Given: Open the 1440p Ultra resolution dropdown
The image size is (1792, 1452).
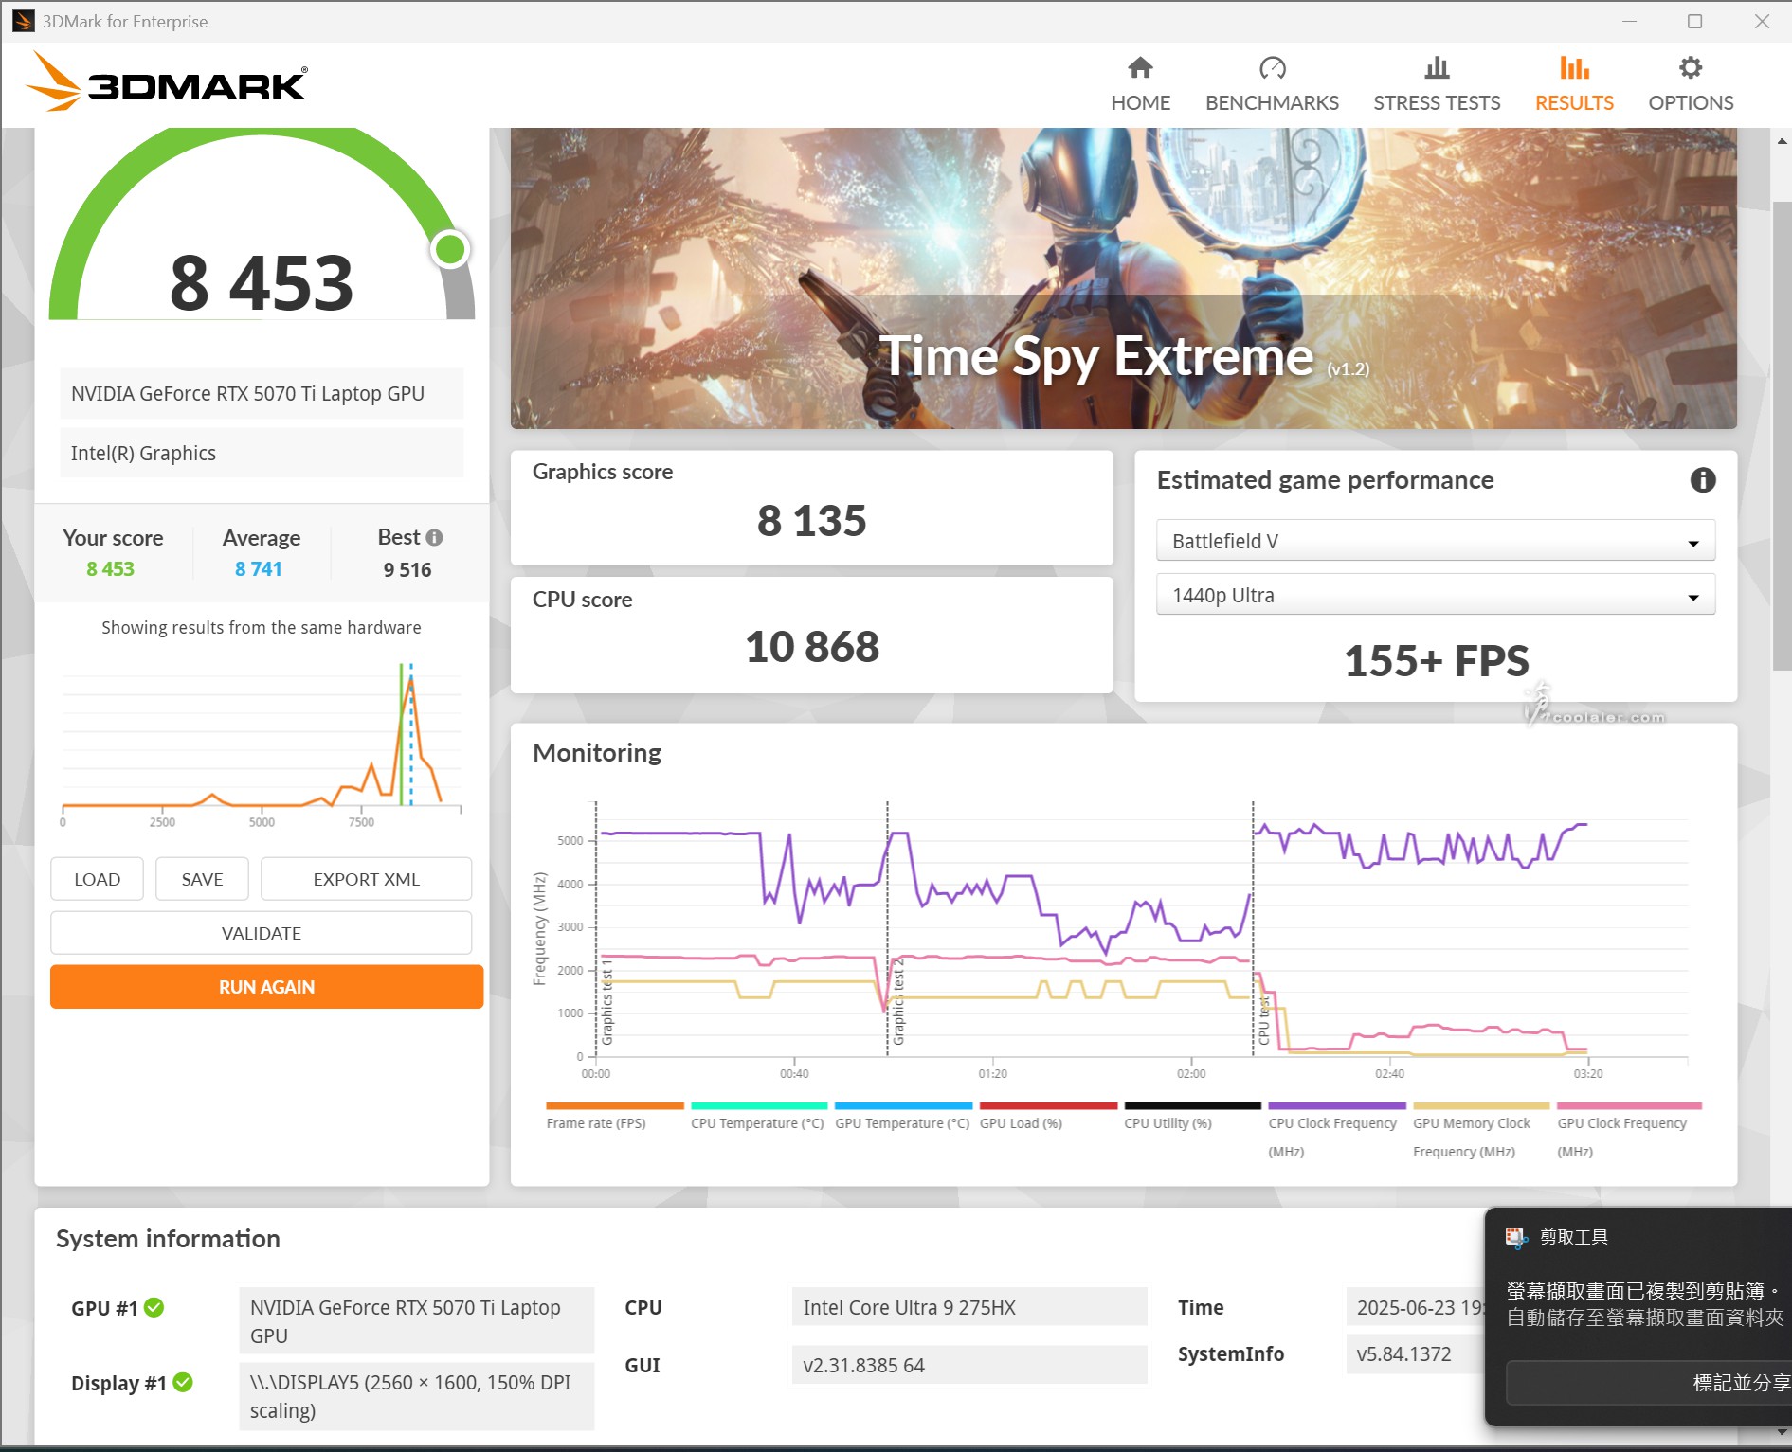Looking at the screenshot, I should pyautogui.click(x=1435, y=595).
